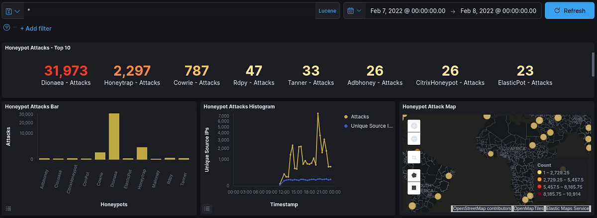Zoom in on the attack map
The image size is (597, 218).
(415, 125)
